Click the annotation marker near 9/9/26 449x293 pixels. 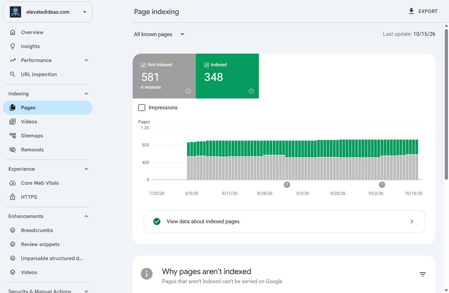pyautogui.click(x=287, y=185)
